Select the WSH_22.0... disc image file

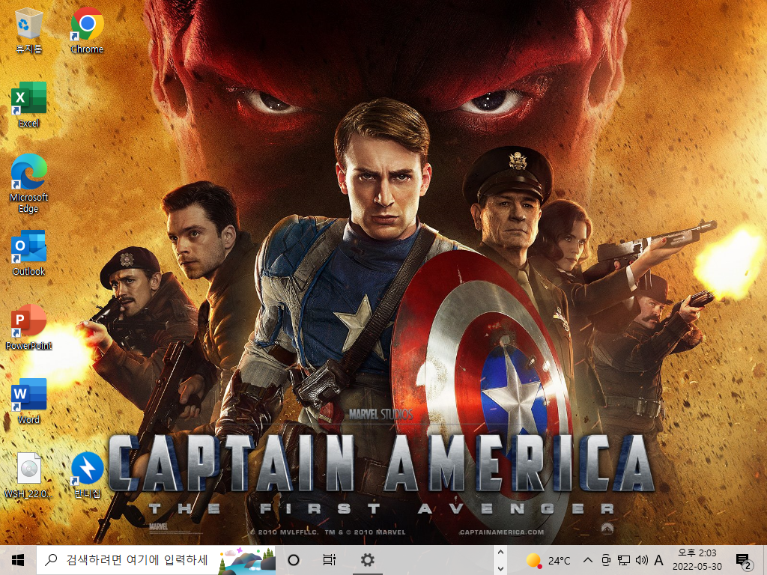pyautogui.click(x=29, y=475)
